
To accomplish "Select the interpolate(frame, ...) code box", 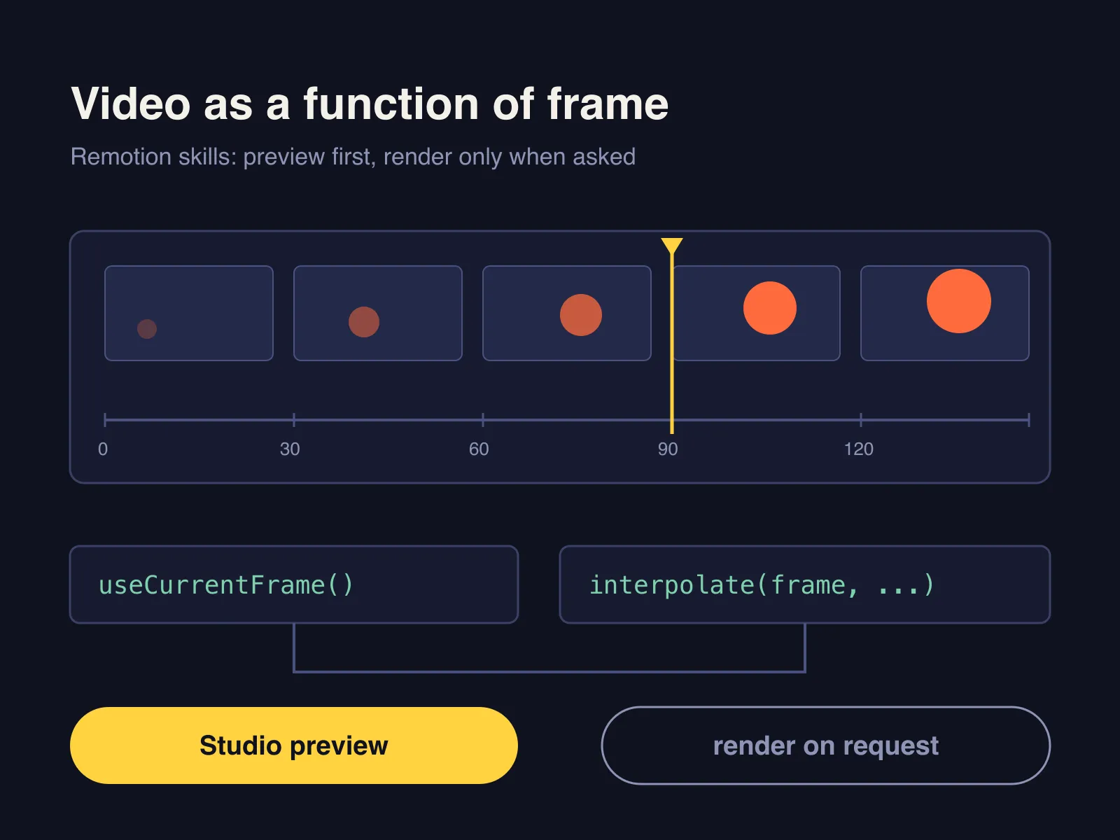I will (x=805, y=584).
